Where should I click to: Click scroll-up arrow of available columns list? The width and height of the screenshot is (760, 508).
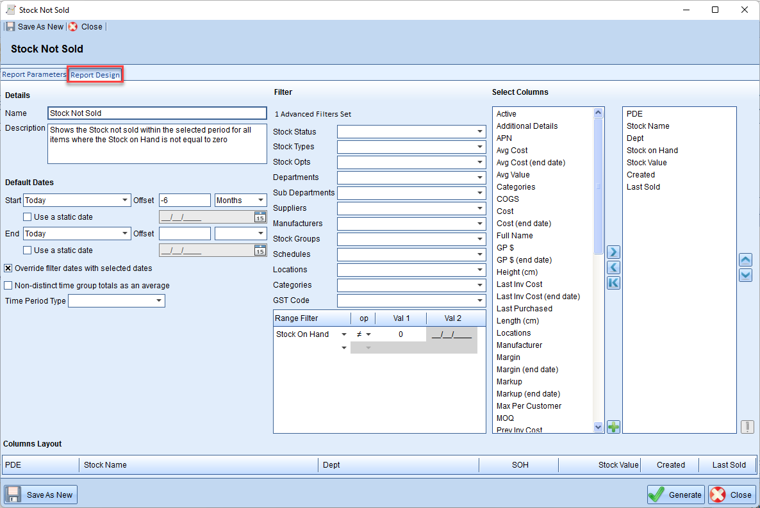click(598, 113)
